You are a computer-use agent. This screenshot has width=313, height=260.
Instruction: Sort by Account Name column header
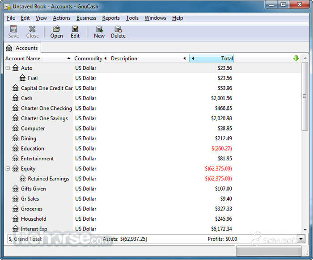pyautogui.click(x=38, y=59)
